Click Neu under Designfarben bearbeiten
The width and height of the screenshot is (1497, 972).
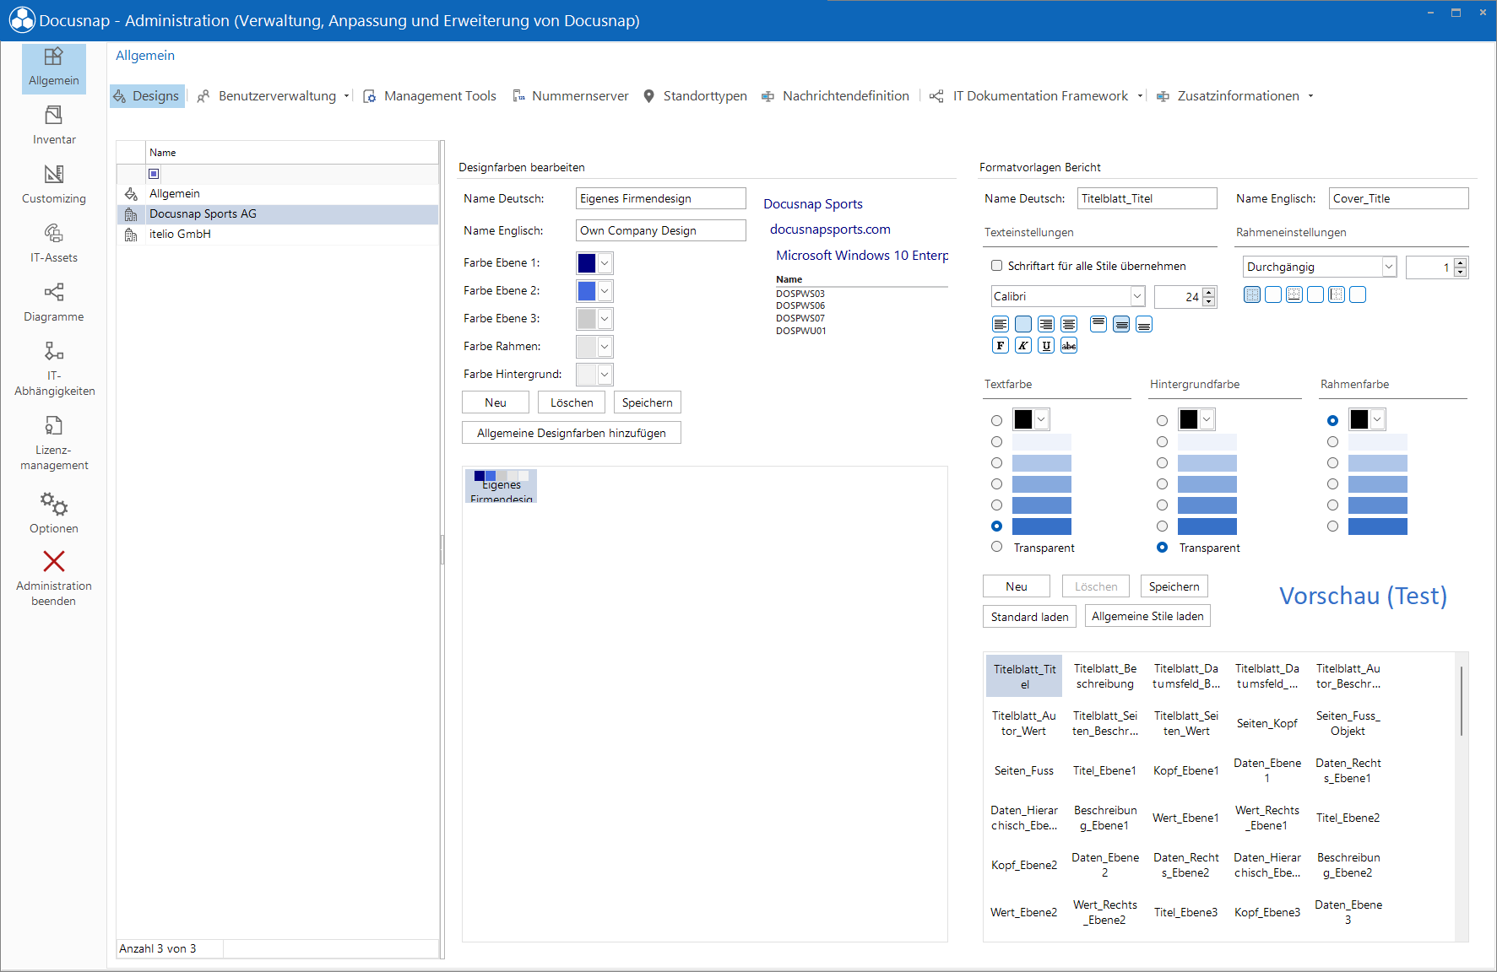tap(496, 402)
